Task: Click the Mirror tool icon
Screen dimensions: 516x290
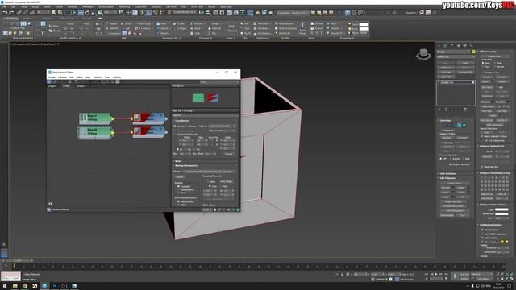Action: pyautogui.click(x=201, y=13)
